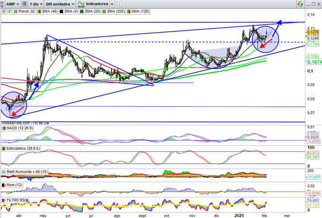Open the AMP ticker dropdown
This screenshot has height=218, width=322.
pos(12,4)
